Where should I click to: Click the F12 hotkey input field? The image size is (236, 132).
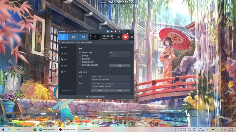[120, 53]
